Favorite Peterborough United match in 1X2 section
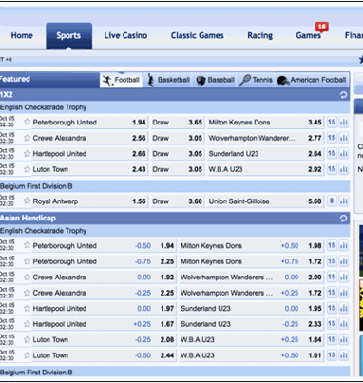The height and width of the screenshot is (383, 363). coord(28,122)
